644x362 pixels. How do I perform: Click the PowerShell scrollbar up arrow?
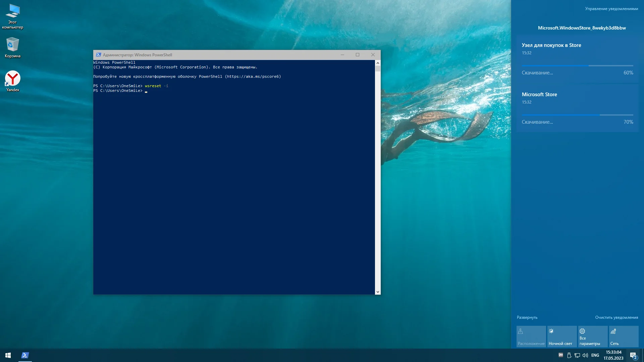point(378,63)
